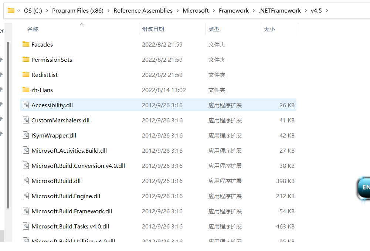370x251 pixels.
Task: Click the CustomMarshalers.dll file icon
Action: (x=26, y=120)
